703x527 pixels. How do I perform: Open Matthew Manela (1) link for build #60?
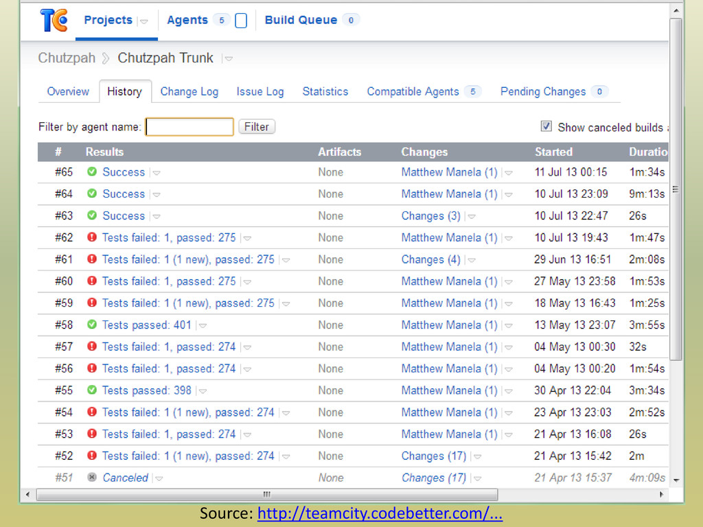(x=449, y=281)
